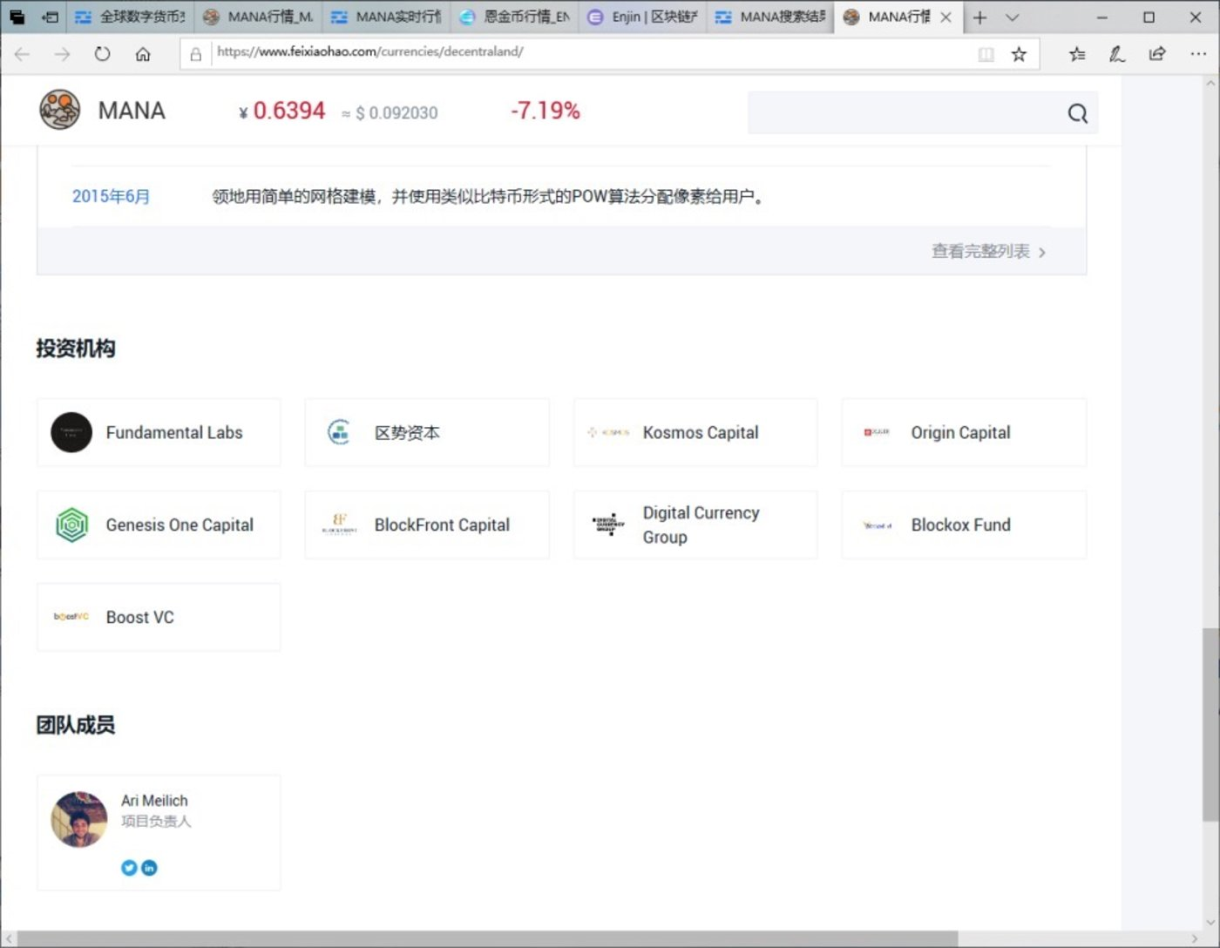Add page to favorites star icon
Image resolution: width=1220 pixels, height=948 pixels.
(1019, 54)
